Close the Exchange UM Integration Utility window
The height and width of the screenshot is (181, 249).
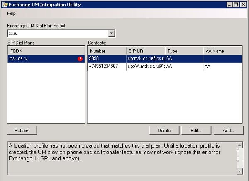[x=243, y=5]
